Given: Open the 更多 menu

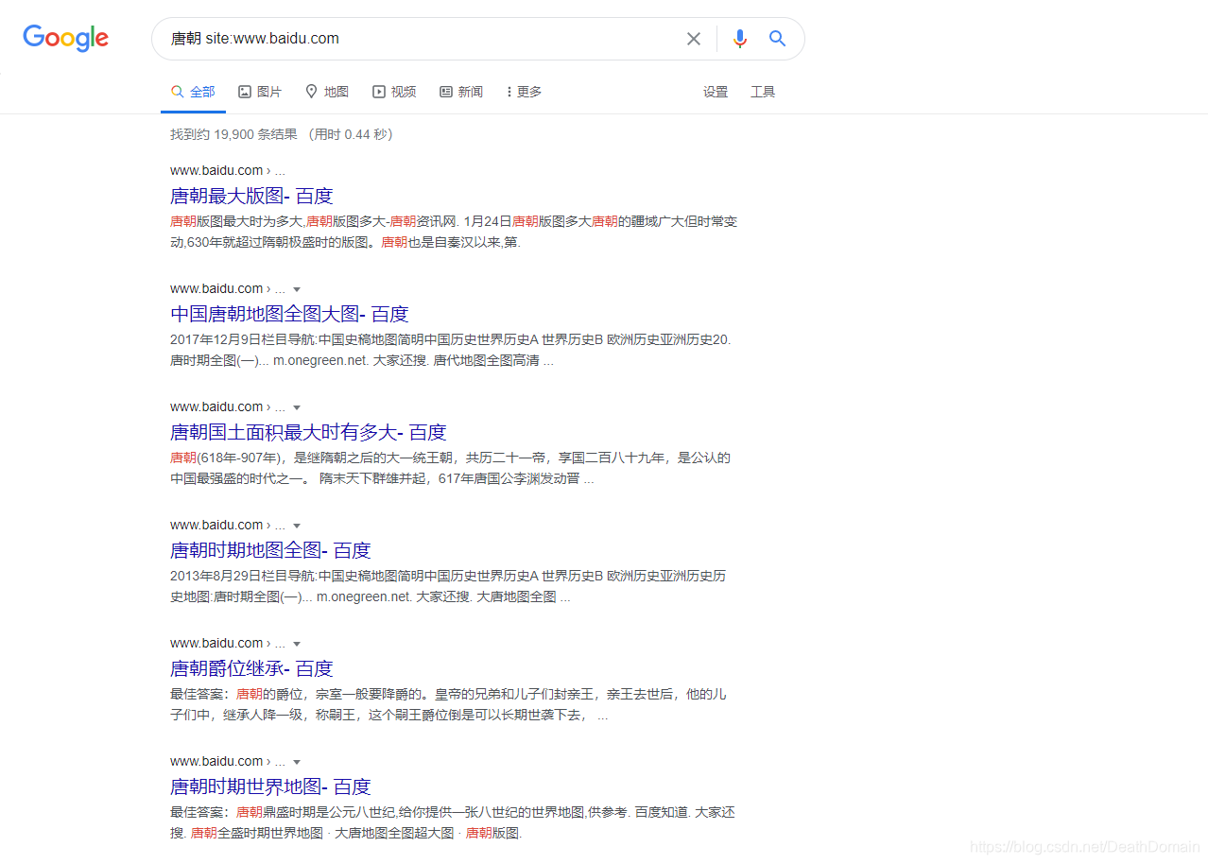Looking at the screenshot, I should pos(524,92).
